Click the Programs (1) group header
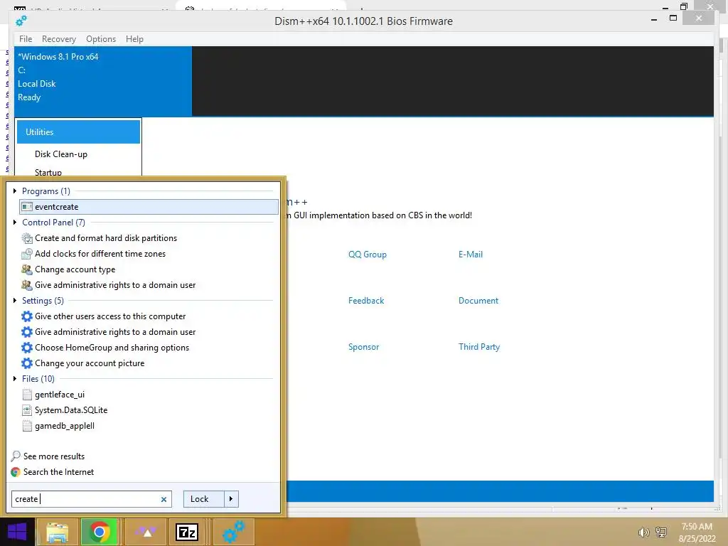The height and width of the screenshot is (546, 728). pyautogui.click(x=46, y=191)
